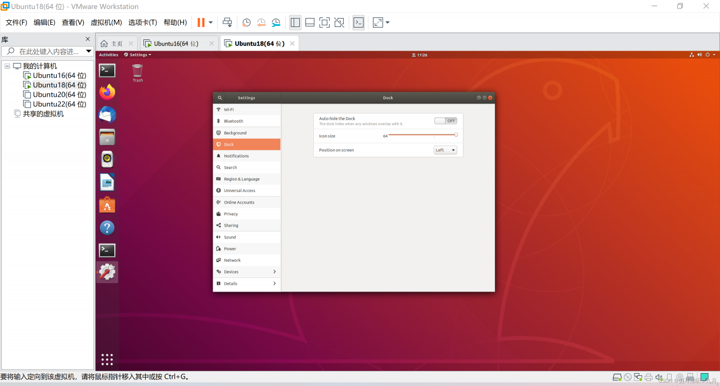Image resolution: width=720 pixels, height=386 pixels.
Task: Open the 查看(V) menu
Action: click(x=73, y=23)
